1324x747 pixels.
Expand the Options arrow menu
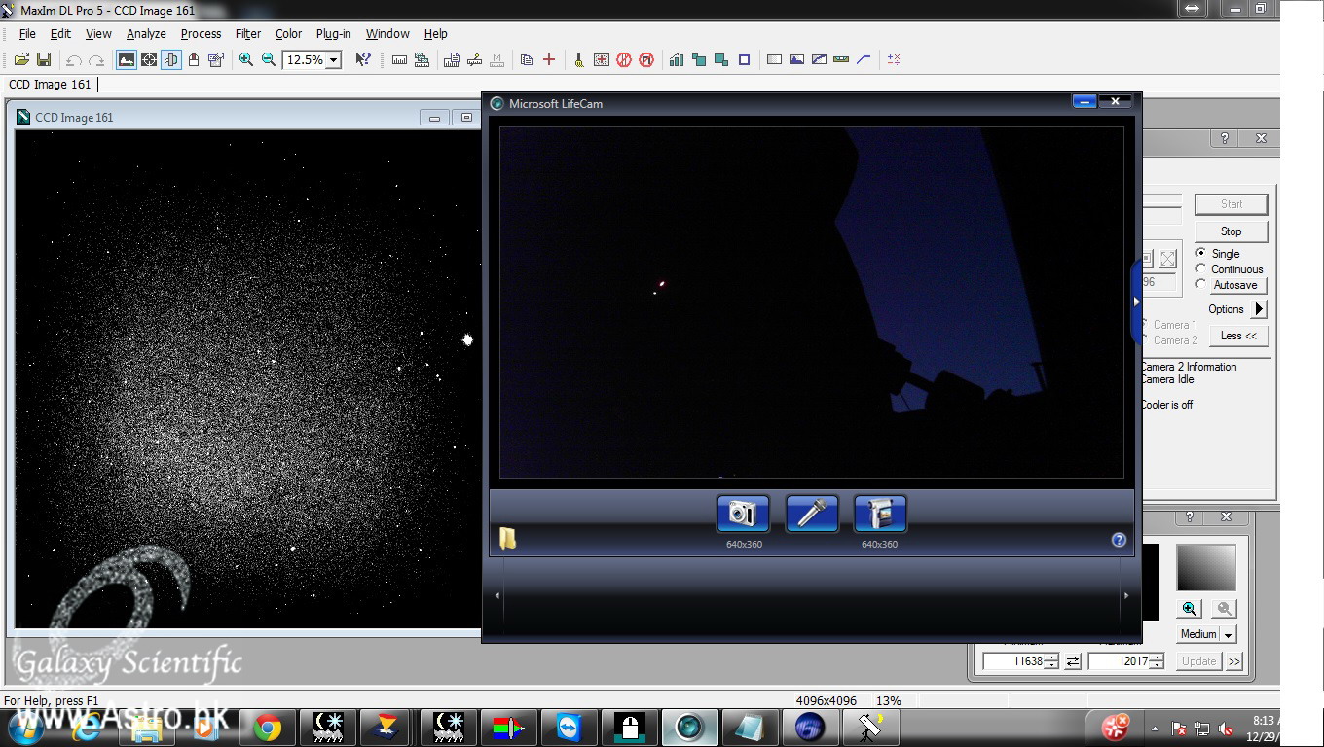[x=1259, y=309]
